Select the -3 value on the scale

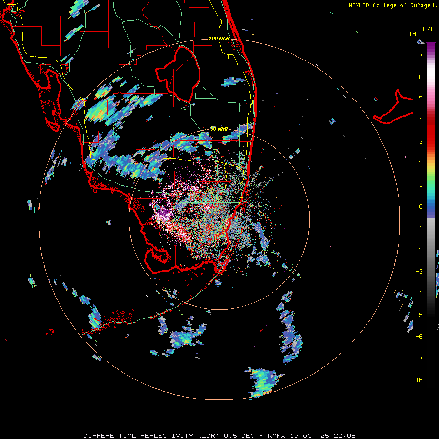point(419,271)
